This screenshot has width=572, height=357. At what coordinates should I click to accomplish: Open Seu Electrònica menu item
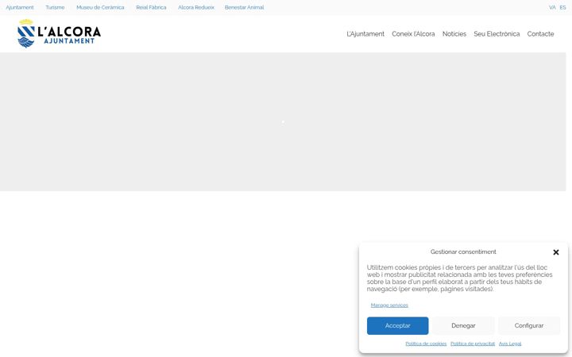497,34
